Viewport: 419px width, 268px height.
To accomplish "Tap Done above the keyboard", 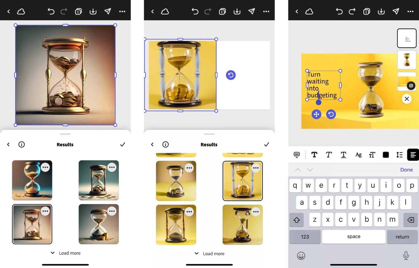I will [x=406, y=170].
